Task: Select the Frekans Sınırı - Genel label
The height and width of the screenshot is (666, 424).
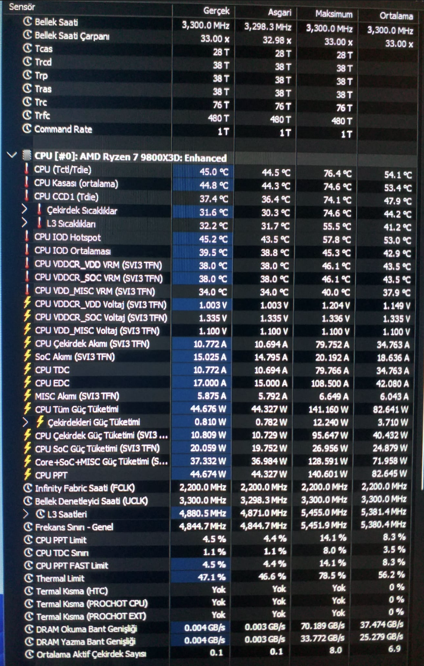Action: 74,527
